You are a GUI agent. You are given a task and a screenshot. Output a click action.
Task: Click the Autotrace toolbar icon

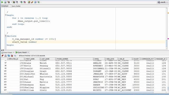point(14,2)
